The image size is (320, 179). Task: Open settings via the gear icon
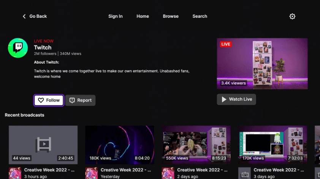pyautogui.click(x=292, y=16)
